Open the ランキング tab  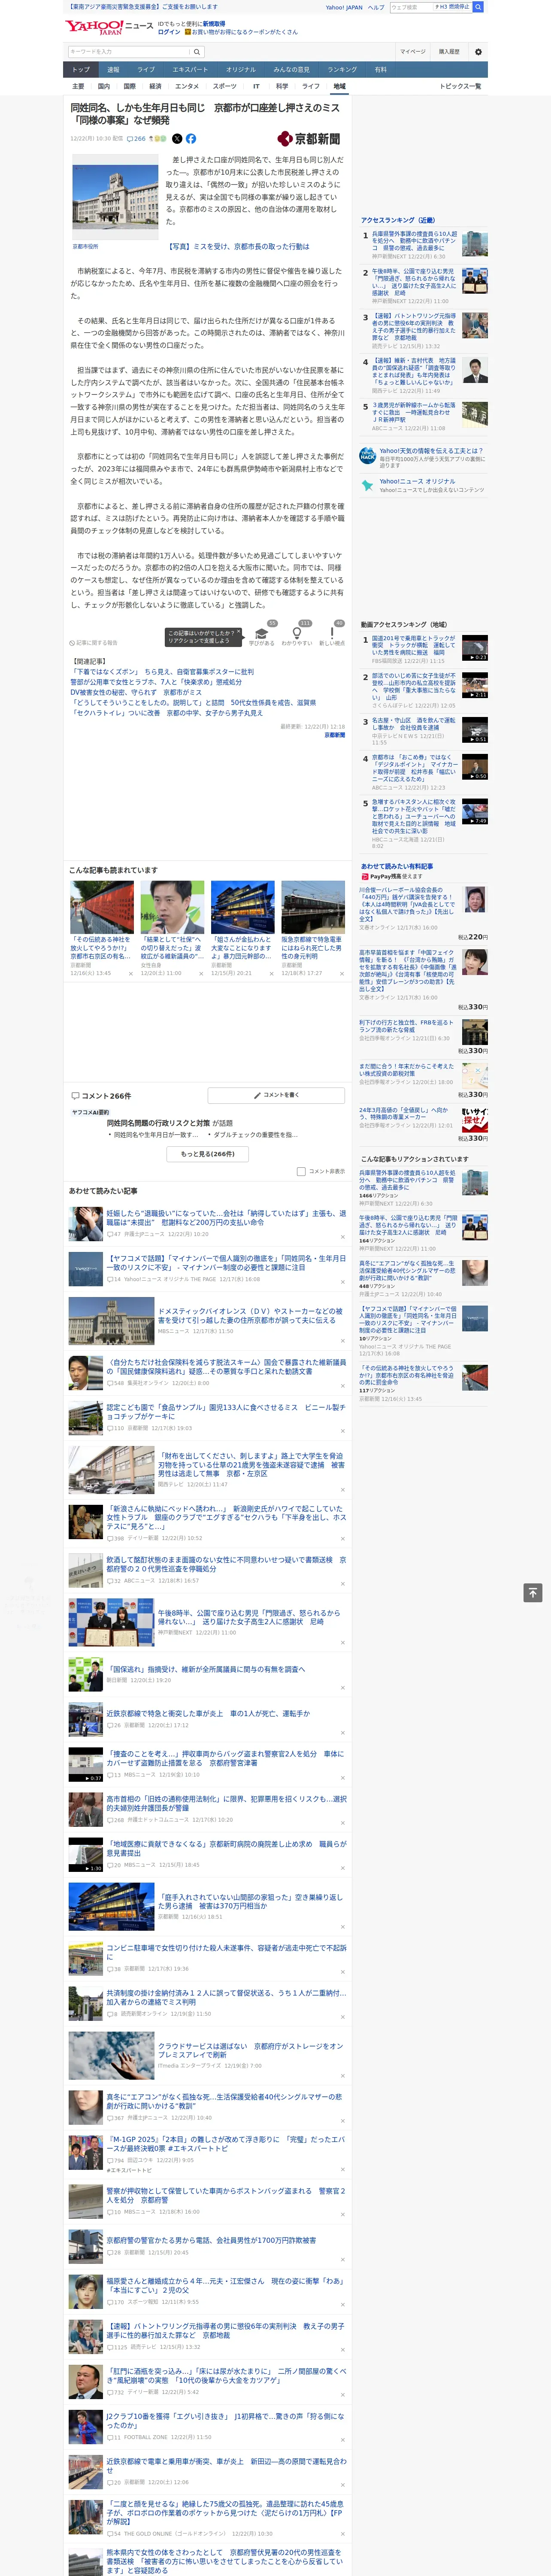342,70
